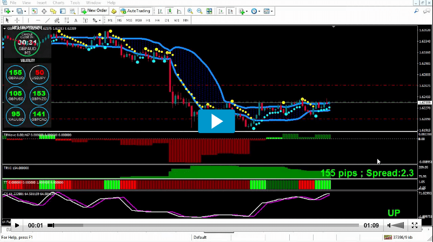Image resolution: width=433 pixels, height=242 pixels.
Task: Switch to the M30 timeframe
Action: coord(138,20)
